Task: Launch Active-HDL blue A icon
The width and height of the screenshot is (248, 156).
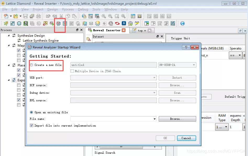Action: pyautogui.click(x=124, y=23)
